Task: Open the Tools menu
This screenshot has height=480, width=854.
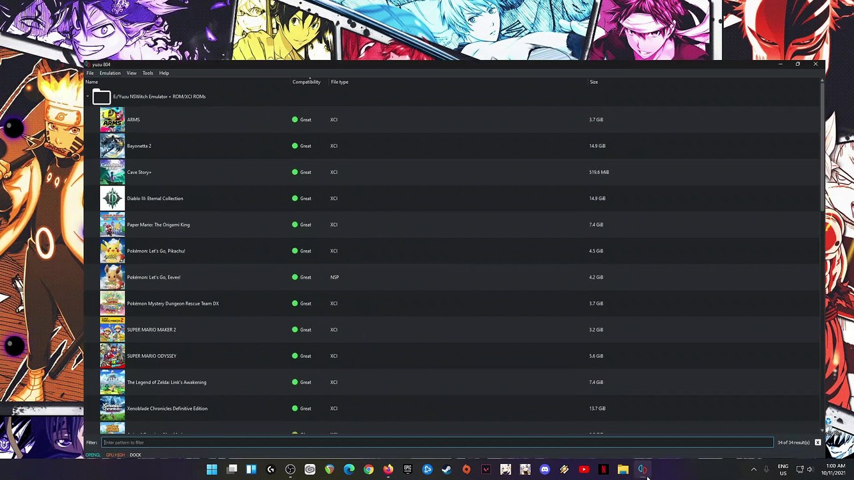Action: tap(147, 73)
